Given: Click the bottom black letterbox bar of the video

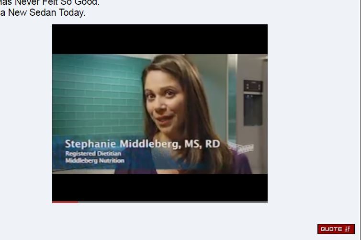Looking at the screenshot, I should [x=160, y=188].
